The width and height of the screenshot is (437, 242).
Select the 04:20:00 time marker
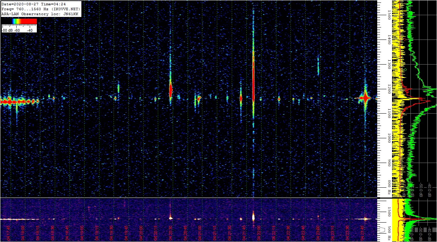coord(141,233)
